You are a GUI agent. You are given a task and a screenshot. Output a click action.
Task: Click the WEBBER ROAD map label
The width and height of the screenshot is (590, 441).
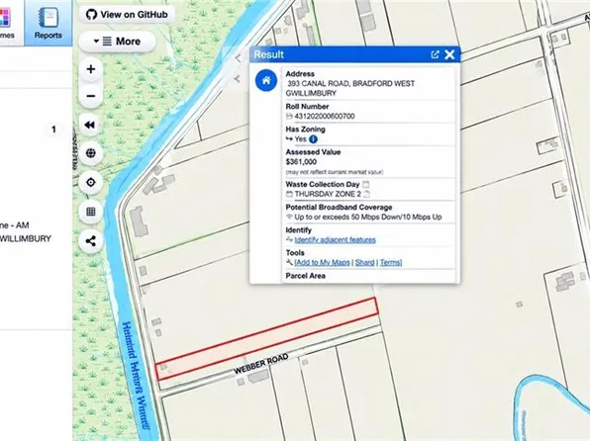(x=260, y=364)
